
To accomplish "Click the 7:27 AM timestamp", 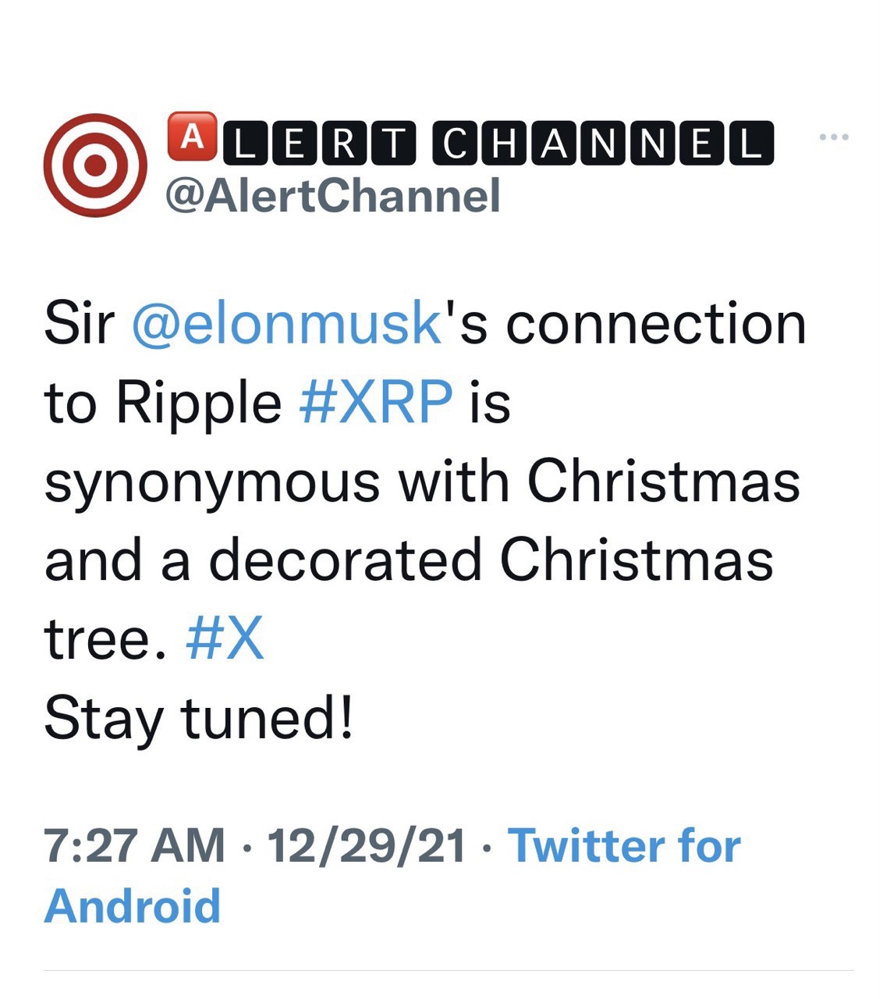I will pyautogui.click(x=134, y=845).
